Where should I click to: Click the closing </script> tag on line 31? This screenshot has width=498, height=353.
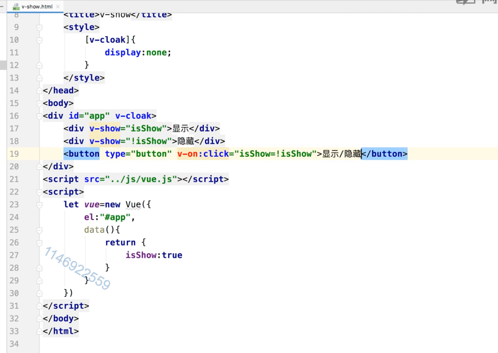pos(66,306)
